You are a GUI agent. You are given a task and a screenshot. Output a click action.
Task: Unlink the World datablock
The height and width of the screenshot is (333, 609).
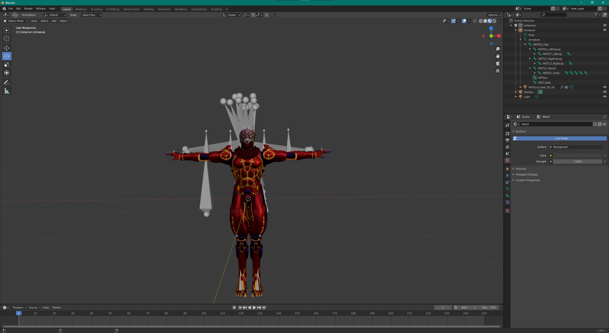605,124
